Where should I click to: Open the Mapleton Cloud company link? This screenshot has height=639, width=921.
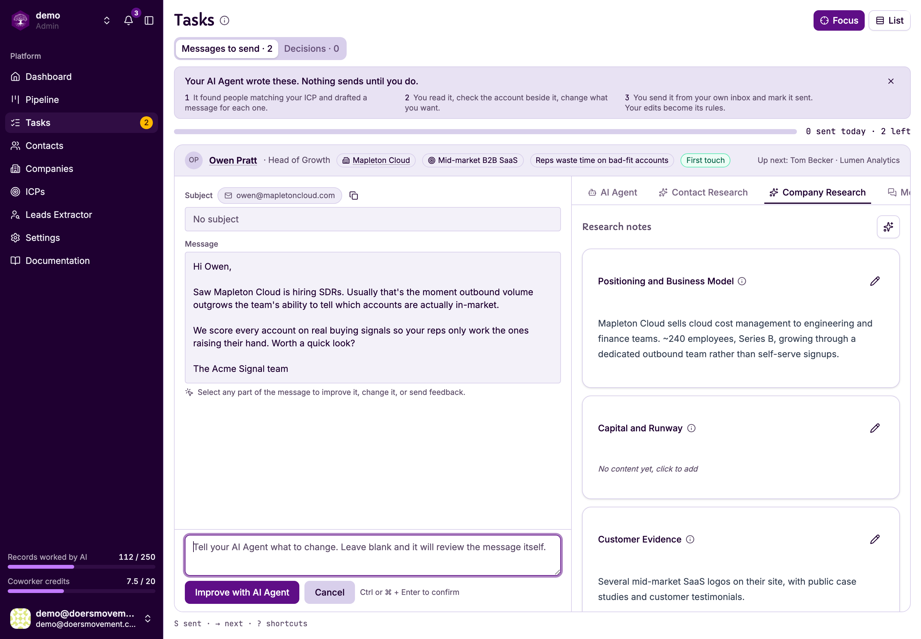(376, 160)
